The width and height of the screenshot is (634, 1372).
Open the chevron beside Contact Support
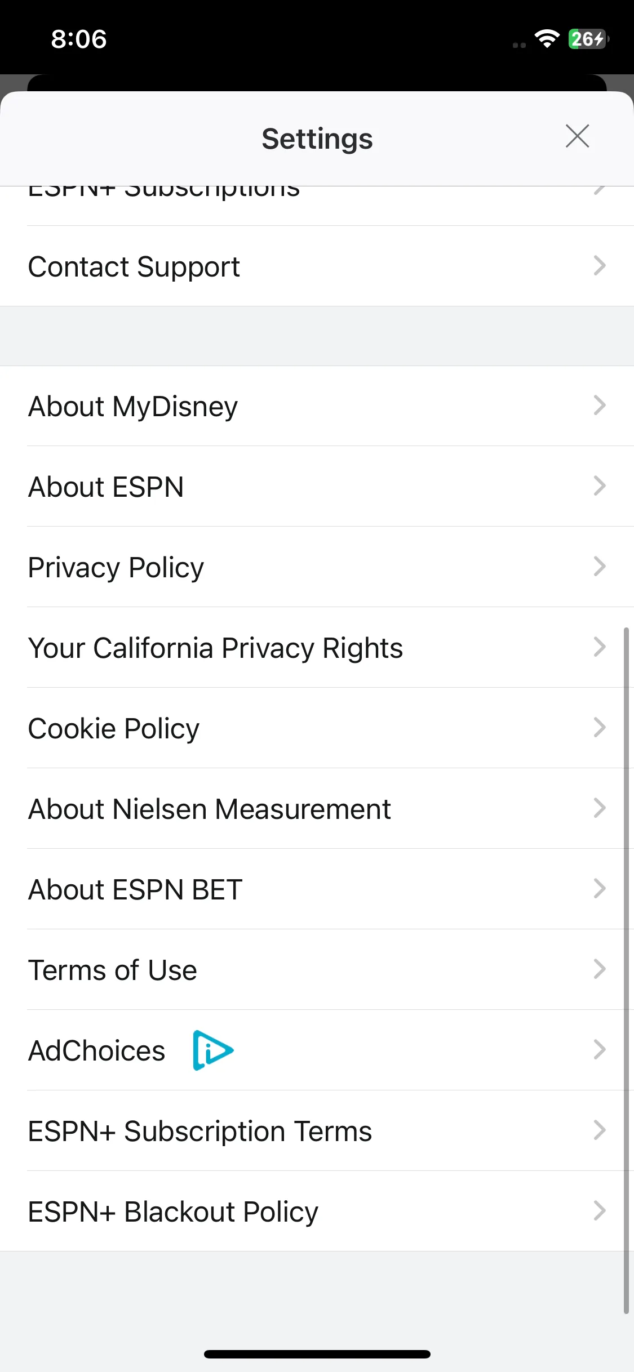coord(600,265)
